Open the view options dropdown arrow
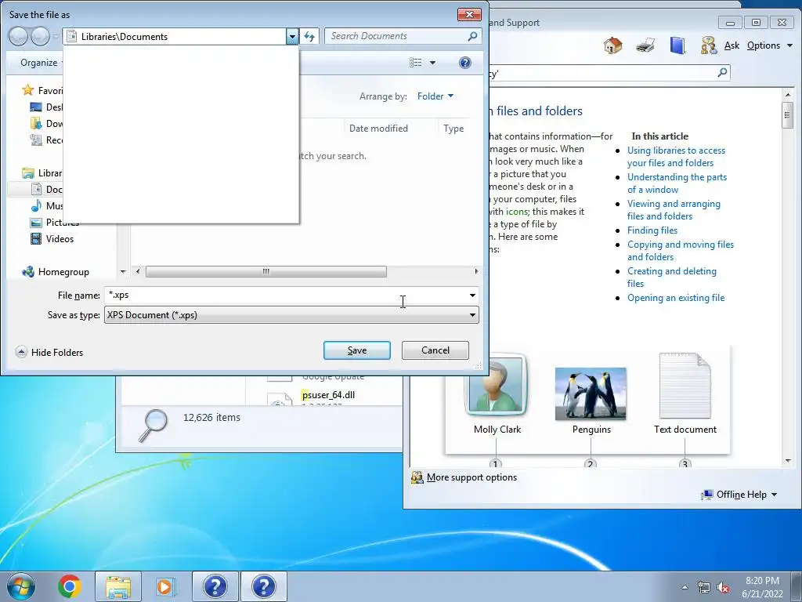The height and width of the screenshot is (602, 802). (x=432, y=63)
